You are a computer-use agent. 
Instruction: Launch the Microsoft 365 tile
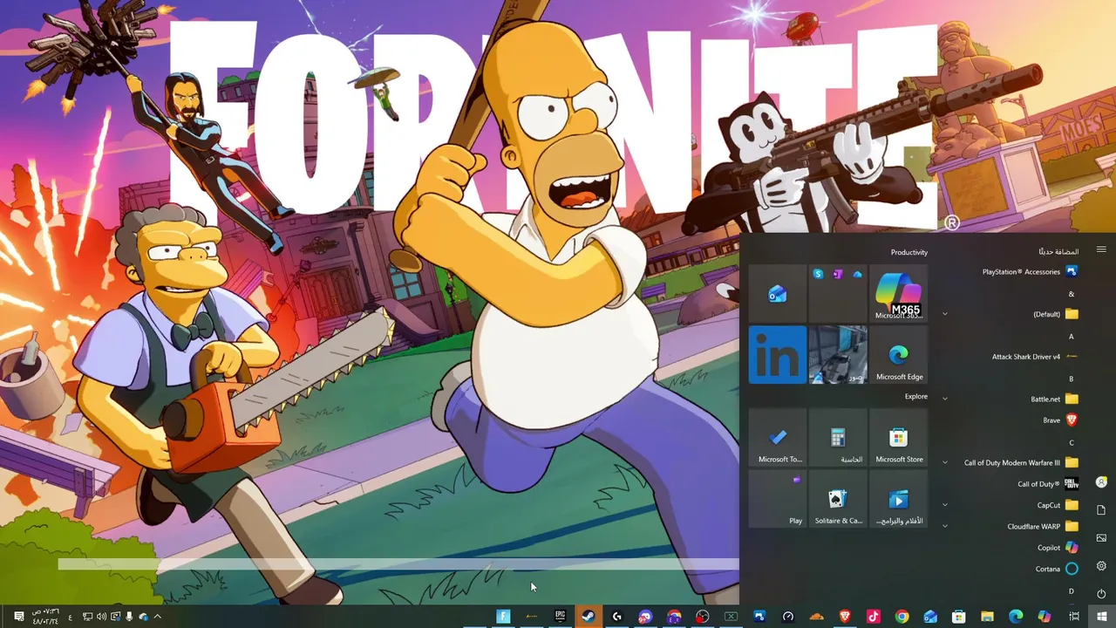point(899,294)
